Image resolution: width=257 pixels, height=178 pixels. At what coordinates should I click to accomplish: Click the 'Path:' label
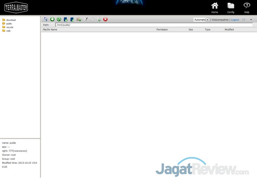coord(46,25)
